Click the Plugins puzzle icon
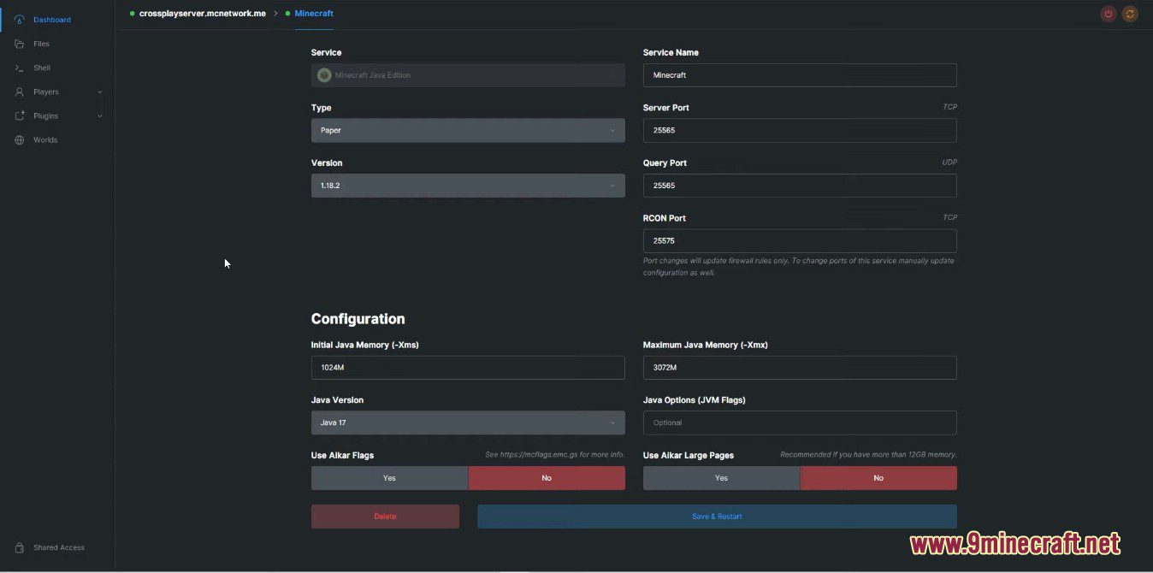The image size is (1153, 573). (20, 115)
